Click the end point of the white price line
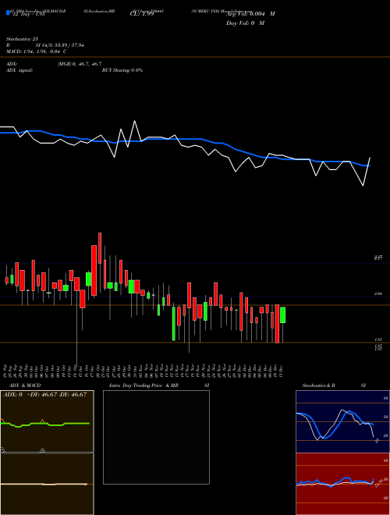The height and width of the screenshot is (515, 390). (370, 158)
